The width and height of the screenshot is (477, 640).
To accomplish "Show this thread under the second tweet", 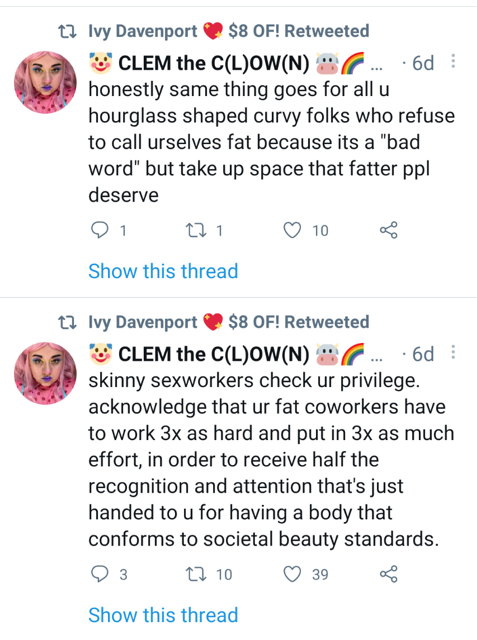I will 163,615.
